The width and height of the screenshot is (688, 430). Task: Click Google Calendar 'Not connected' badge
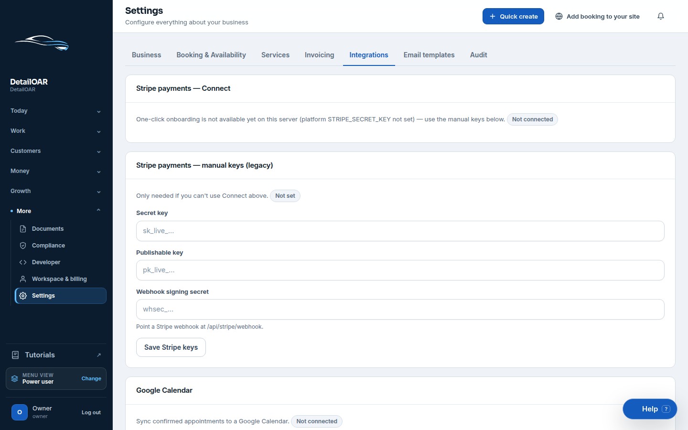(317, 421)
